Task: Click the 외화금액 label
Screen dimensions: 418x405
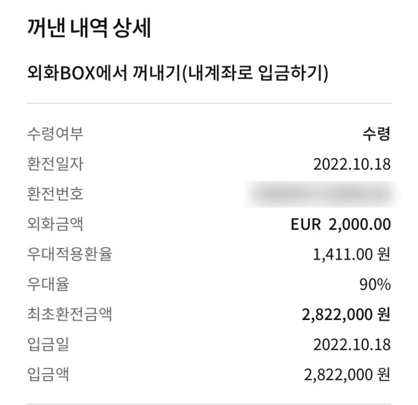Action: pos(56,224)
